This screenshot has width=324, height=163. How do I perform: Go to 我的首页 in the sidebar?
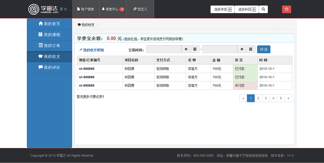click(49, 24)
